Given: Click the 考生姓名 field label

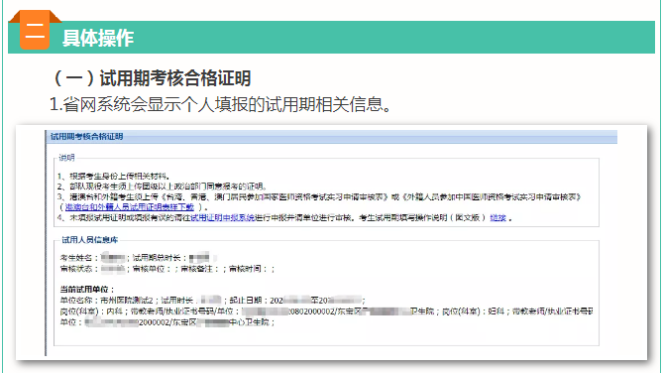Looking at the screenshot, I should pyautogui.click(x=79, y=258).
